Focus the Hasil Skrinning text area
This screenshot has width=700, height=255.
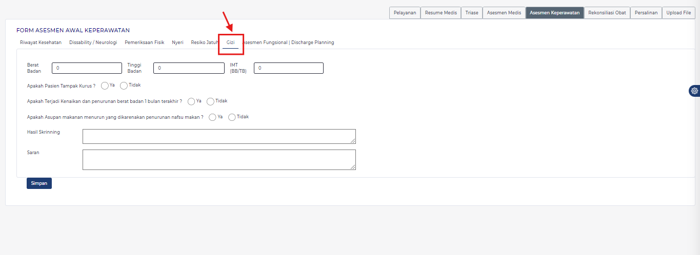(219, 136)
